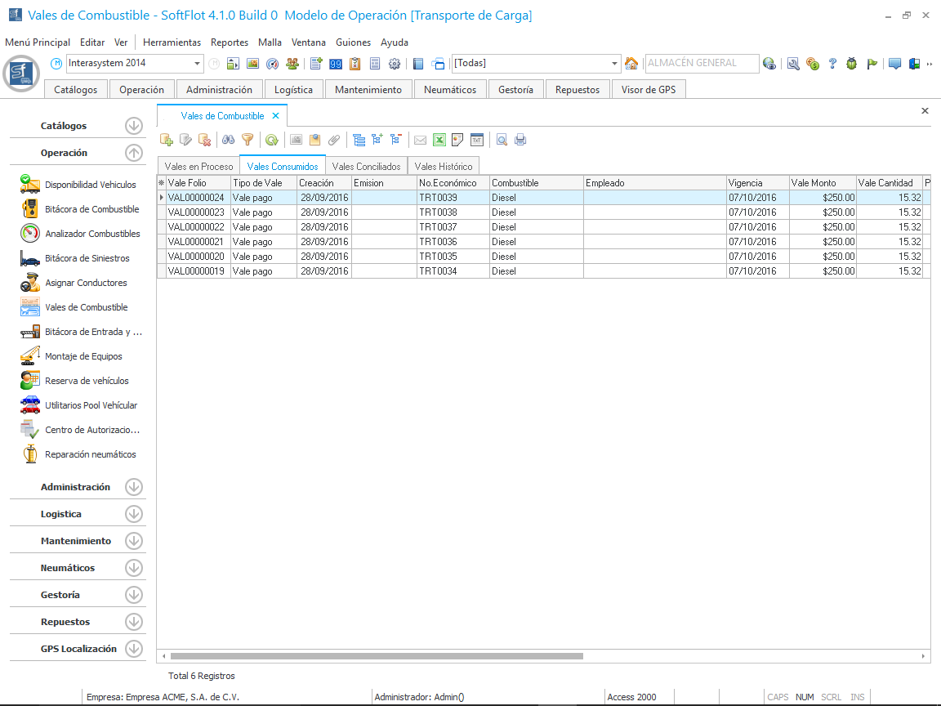The width and height of the screenshot is (941, 706).
Task: Select the Neumáticos module tab
Action: 450,90
